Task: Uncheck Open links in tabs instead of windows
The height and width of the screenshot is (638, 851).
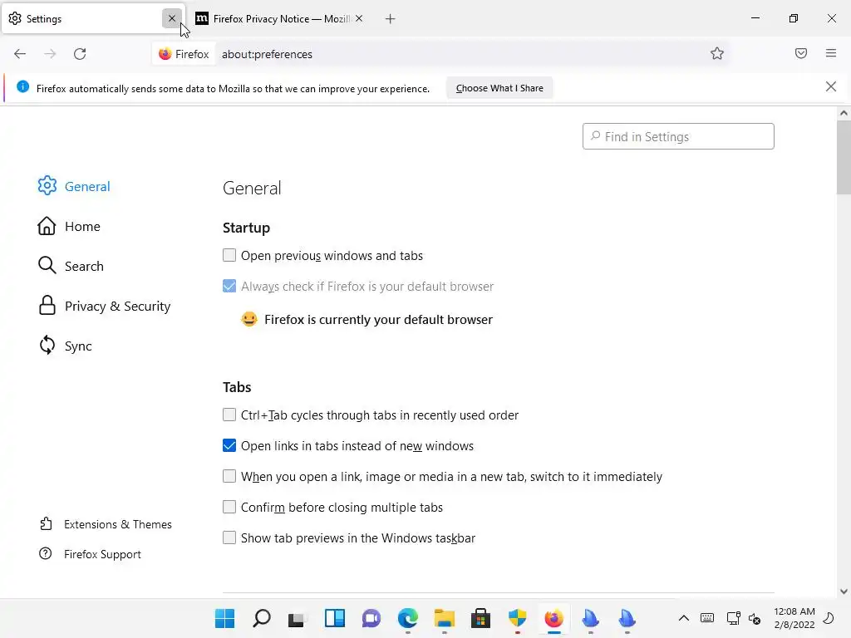Action: (x=229, y=445)
